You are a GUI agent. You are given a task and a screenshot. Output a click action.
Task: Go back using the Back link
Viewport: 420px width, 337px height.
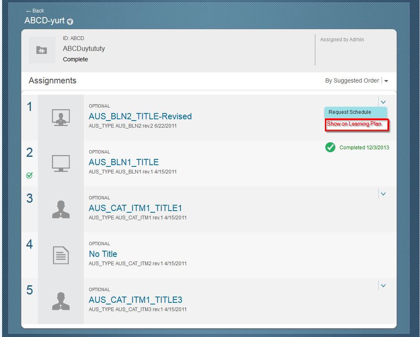(x=35, y=11)
